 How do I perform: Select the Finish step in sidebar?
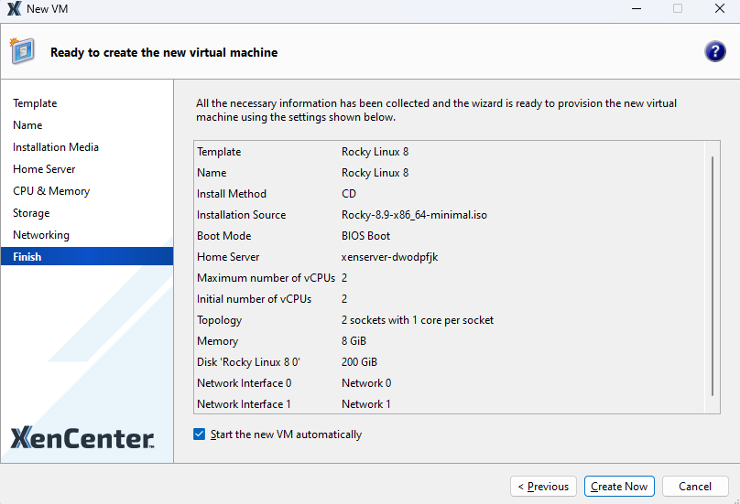click(x=27, y=257)
